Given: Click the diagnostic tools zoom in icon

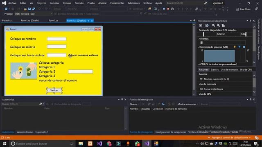Looking at the screenshot, I should tap(213, 25).
